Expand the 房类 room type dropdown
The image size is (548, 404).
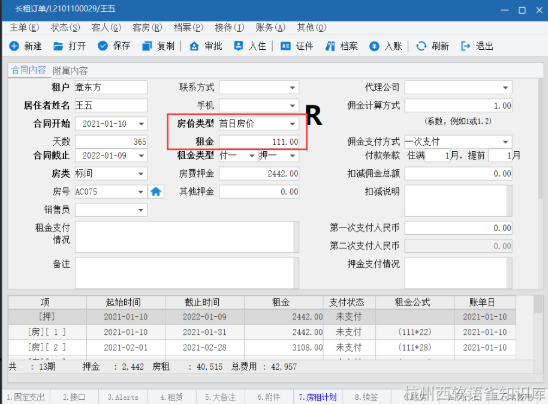(x=141, y=174)
